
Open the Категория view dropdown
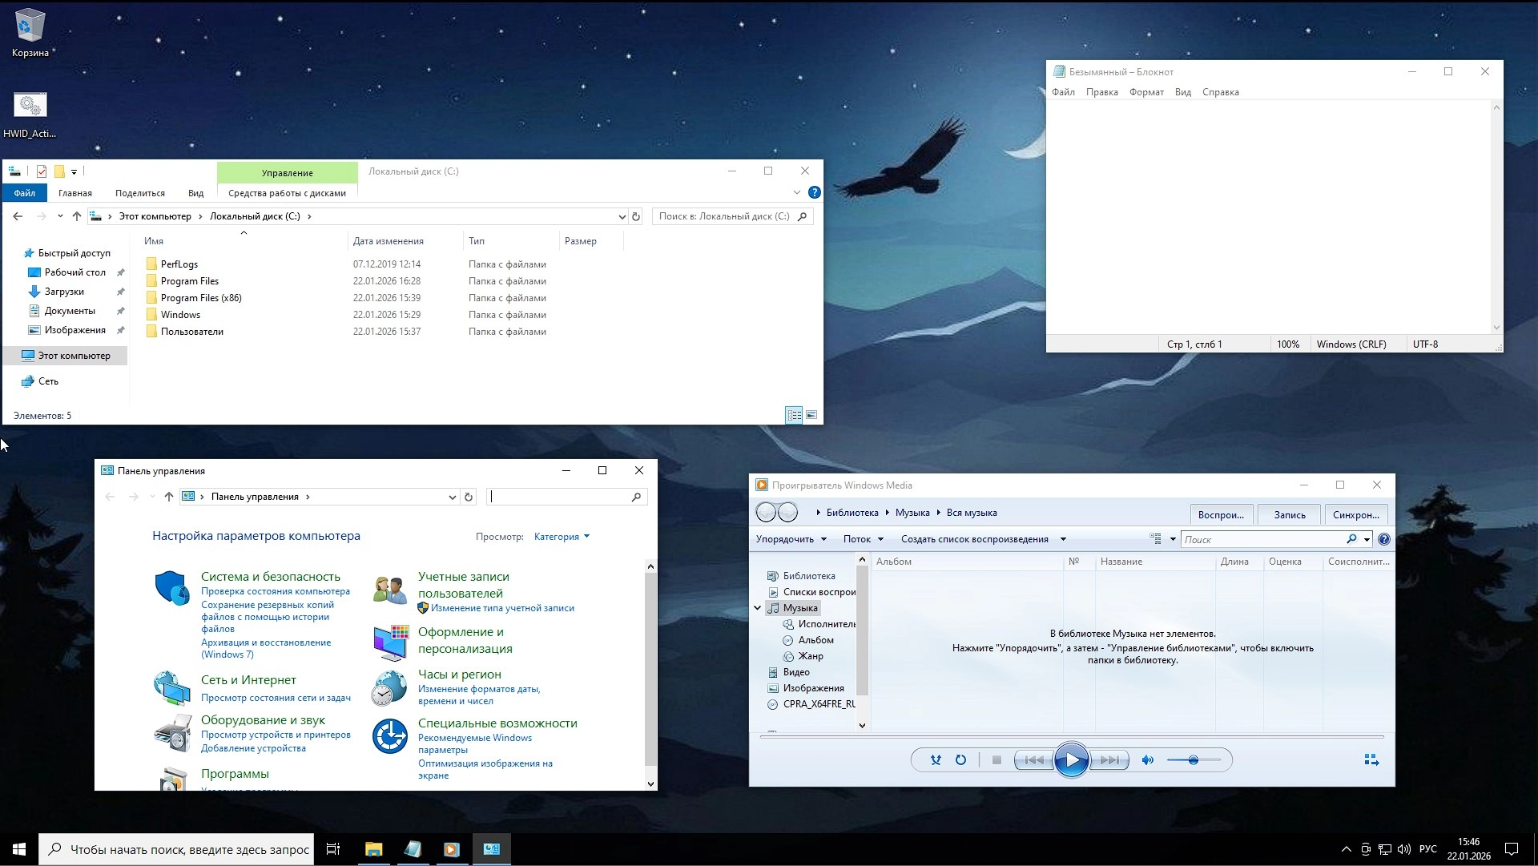pyautogui.click(x=562, y=536)
